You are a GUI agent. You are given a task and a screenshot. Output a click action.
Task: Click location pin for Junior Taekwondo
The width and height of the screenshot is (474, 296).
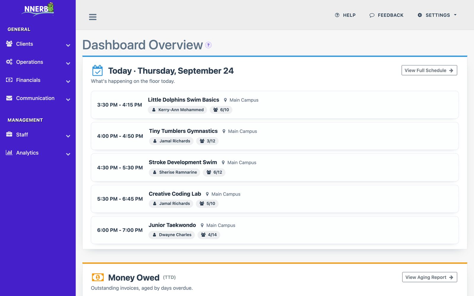pyautogui.click(x=202, y=225)
